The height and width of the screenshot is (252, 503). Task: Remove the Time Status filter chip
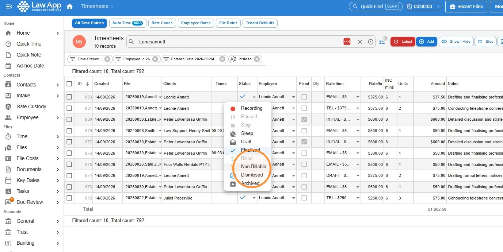107,59
